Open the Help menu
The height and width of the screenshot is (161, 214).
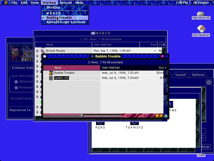pos(79,3)
